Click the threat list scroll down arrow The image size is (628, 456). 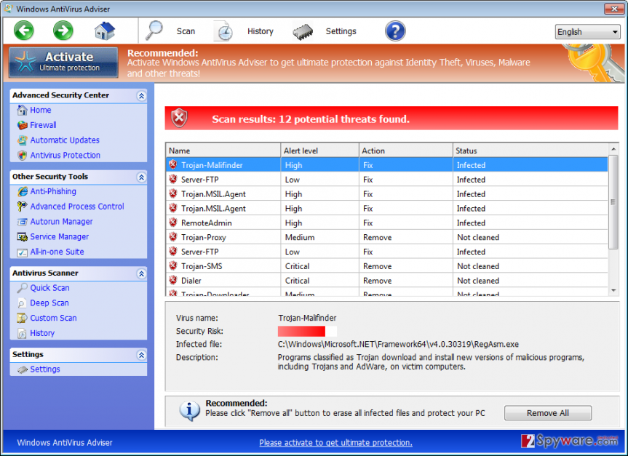613,291
